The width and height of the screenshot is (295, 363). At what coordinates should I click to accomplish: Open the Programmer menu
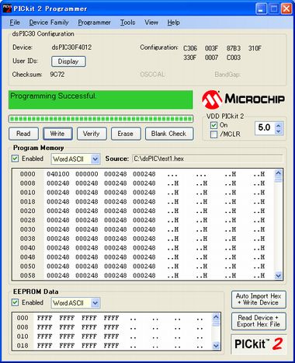95,23
